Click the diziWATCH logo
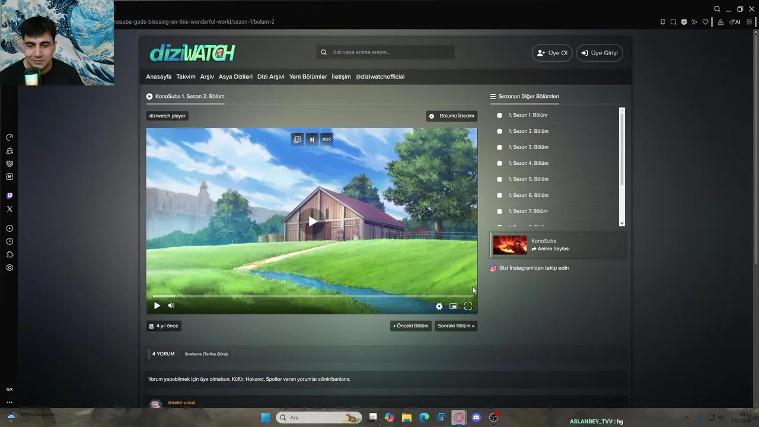Screen dimensions: 759x427 pos(192,53)
